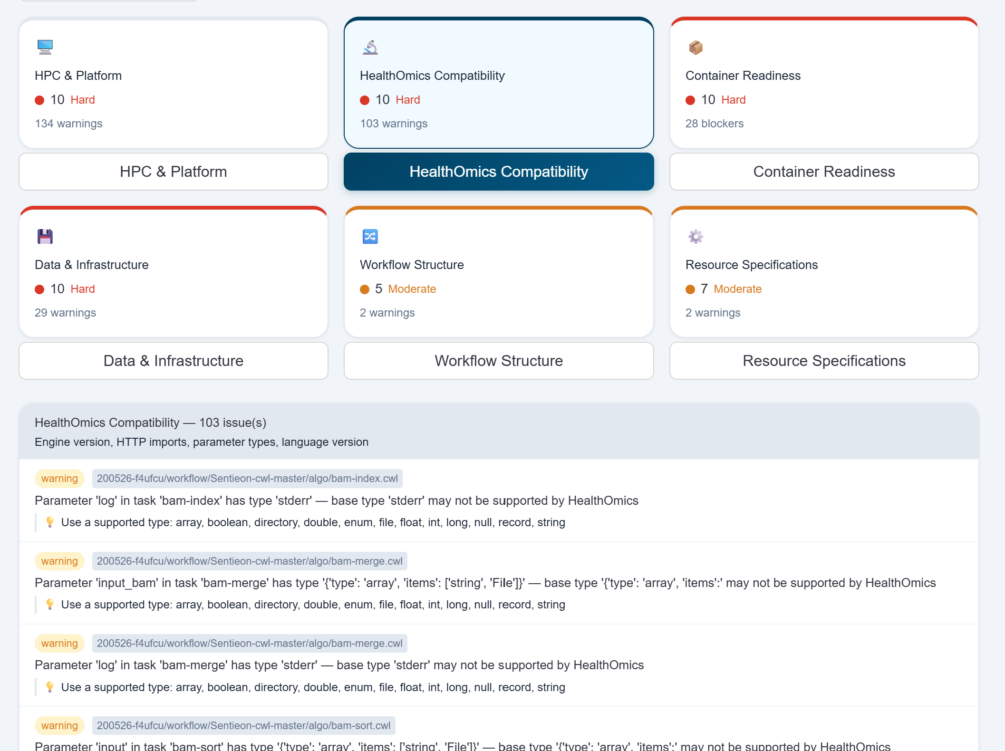Click 'Moderate' label in Resource Specifications card
1005x751 pixels.
pyautogui.click(x=738, y=289)
